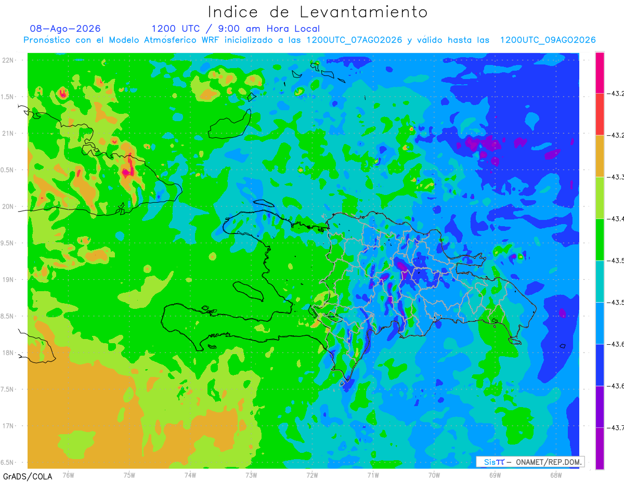Click the '7.5N' latitude label

pyautogui.click(x=8, y=389)
